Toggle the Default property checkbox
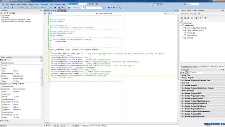Image resolution: width=225 pixels, height=127 pixels. [14, 97]
